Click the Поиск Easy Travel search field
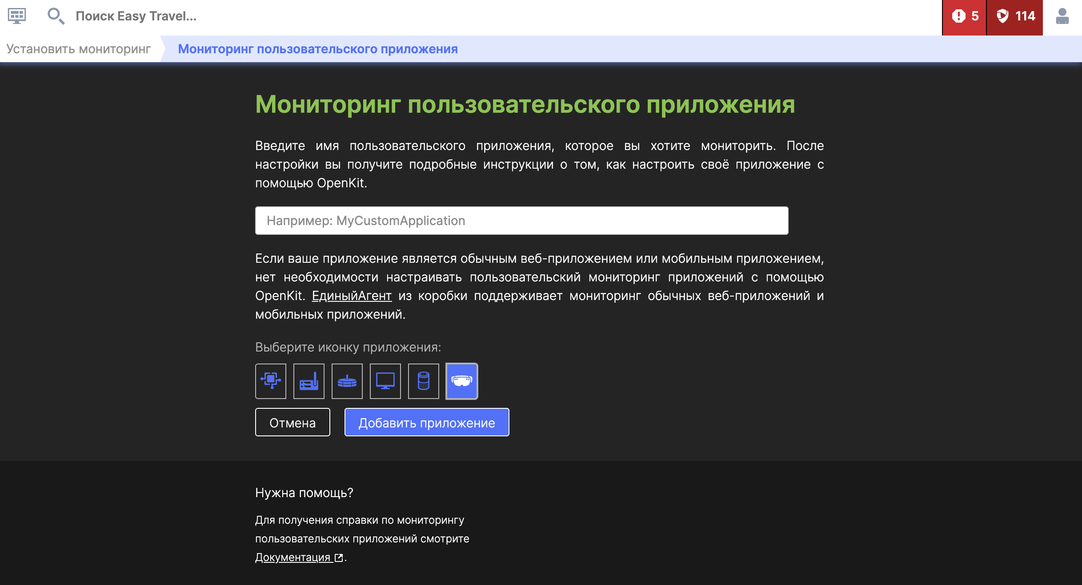This screenshot has width=1082, height=585. (136, 16)
